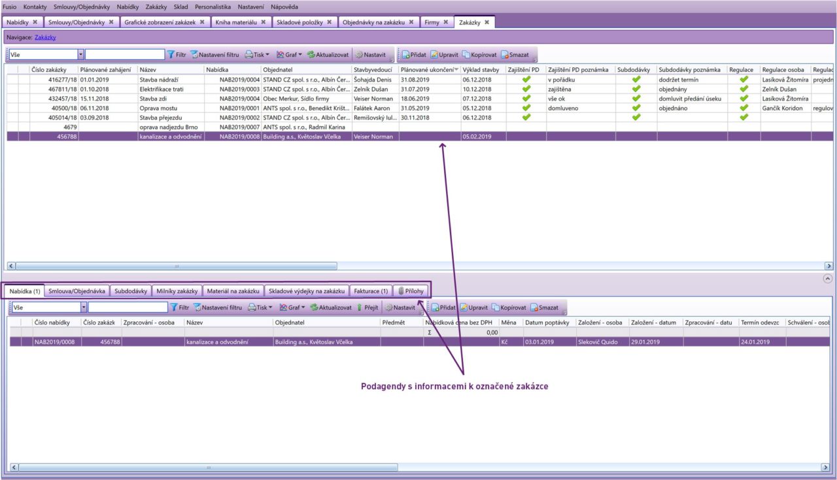Image resolution: width=837 pixels, height=480 pixels.
Task: Follow the Zakázky navigation link
Action: [45, 38]
